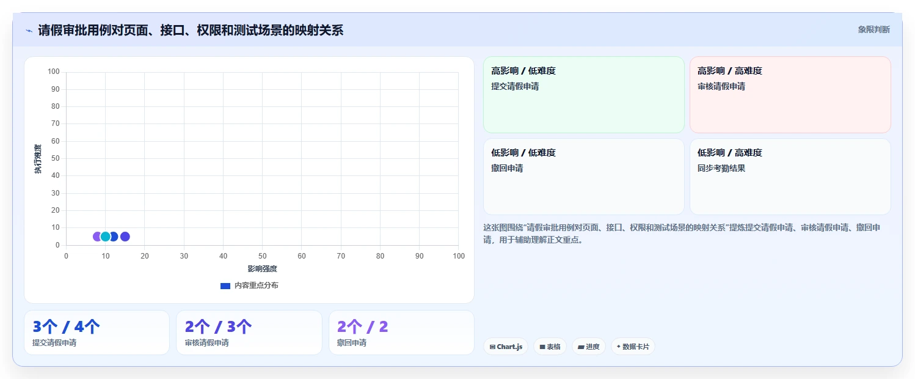Click 同步考勤结果 text in quadrant card

click(x=721, y=168)
